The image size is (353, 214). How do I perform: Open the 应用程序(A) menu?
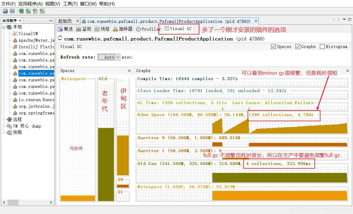point(30,4)
